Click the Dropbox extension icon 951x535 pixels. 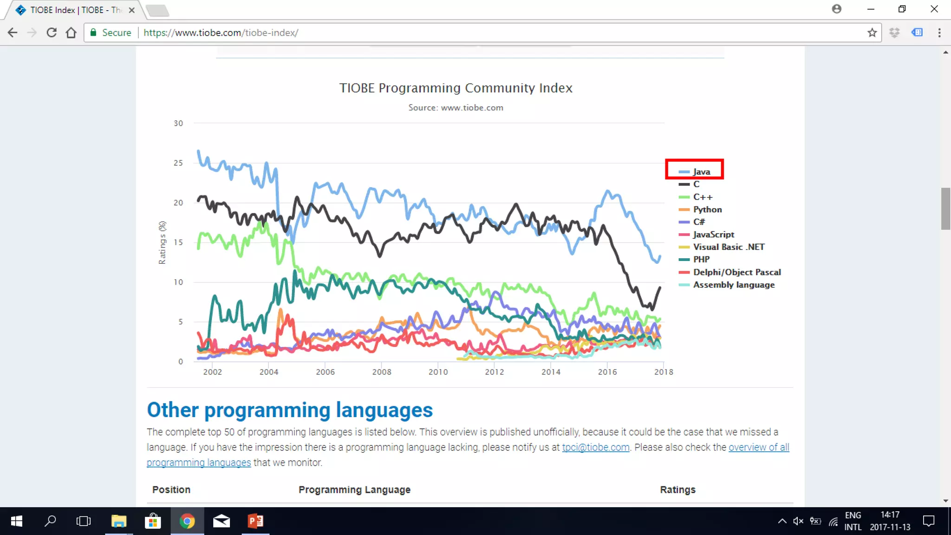894,33
